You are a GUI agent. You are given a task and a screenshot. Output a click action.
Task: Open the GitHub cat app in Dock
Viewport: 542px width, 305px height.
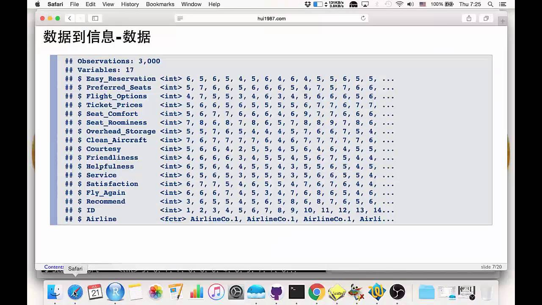coord(277,292)
